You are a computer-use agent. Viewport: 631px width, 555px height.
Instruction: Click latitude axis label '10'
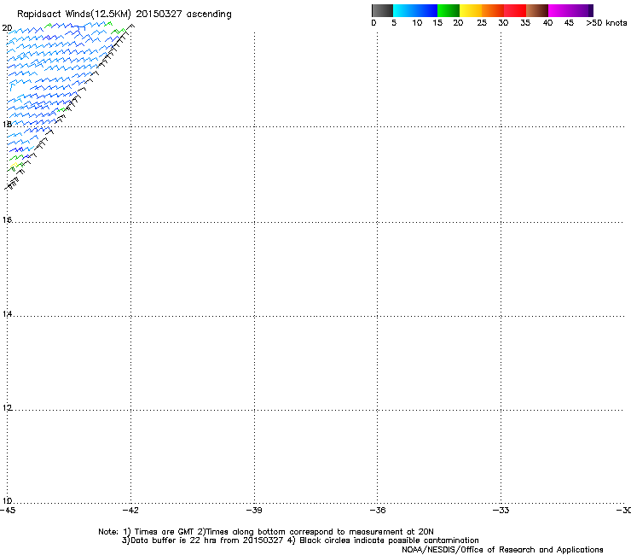7,501
